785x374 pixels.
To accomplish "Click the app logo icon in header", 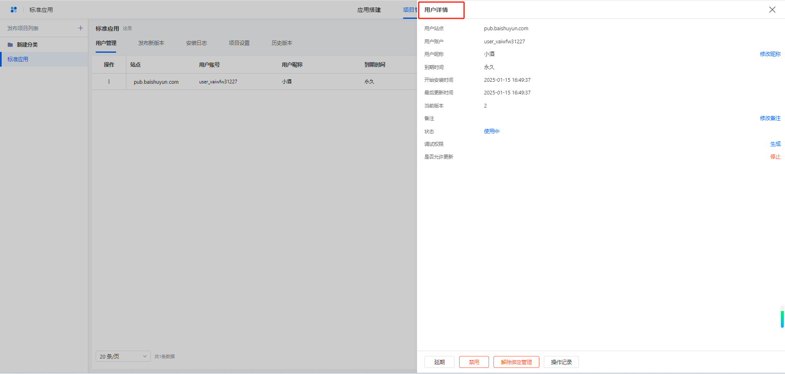I will 13,9.
